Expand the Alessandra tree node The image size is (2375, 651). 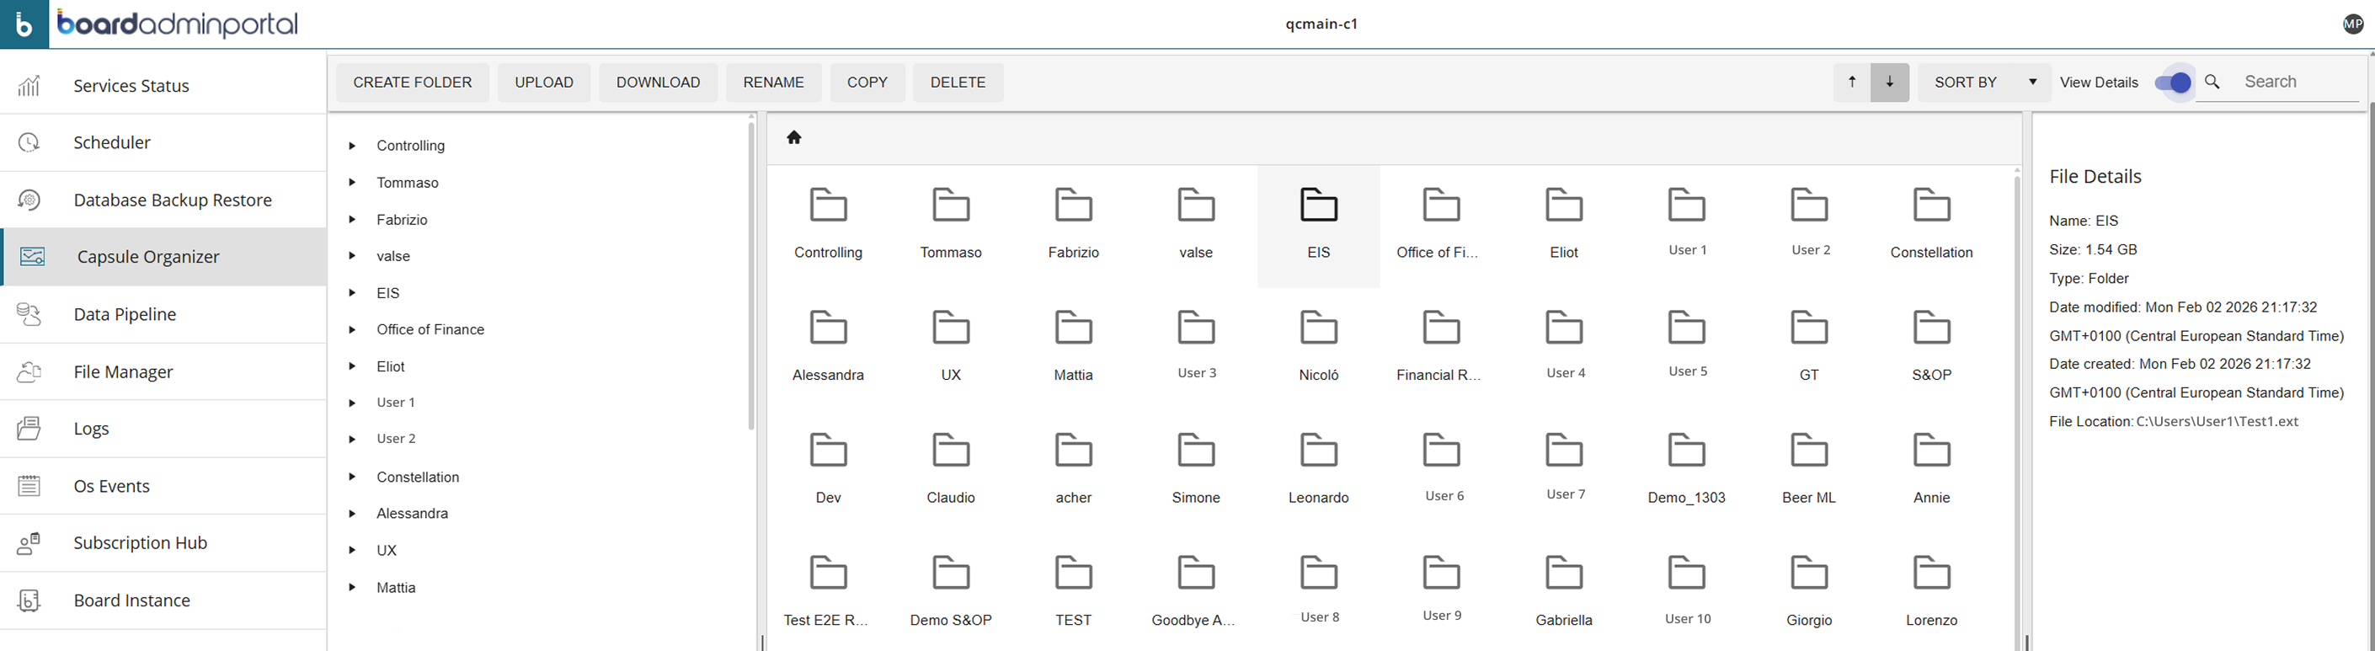pos(352,514)
